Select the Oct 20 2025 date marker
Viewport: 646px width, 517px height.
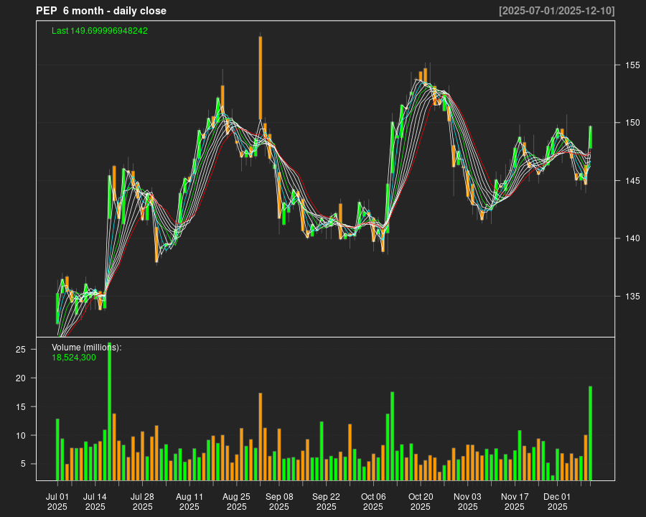[421, 501]
